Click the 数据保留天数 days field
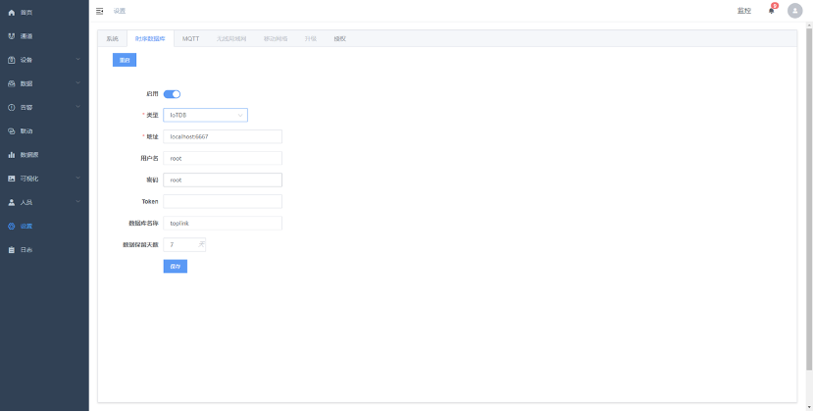 (x=184, y=244)
